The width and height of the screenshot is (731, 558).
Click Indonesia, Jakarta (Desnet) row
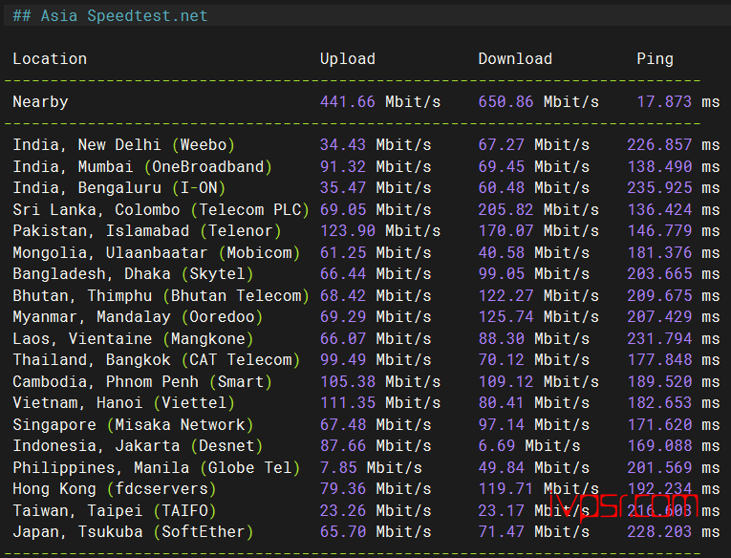coord(366,445)
